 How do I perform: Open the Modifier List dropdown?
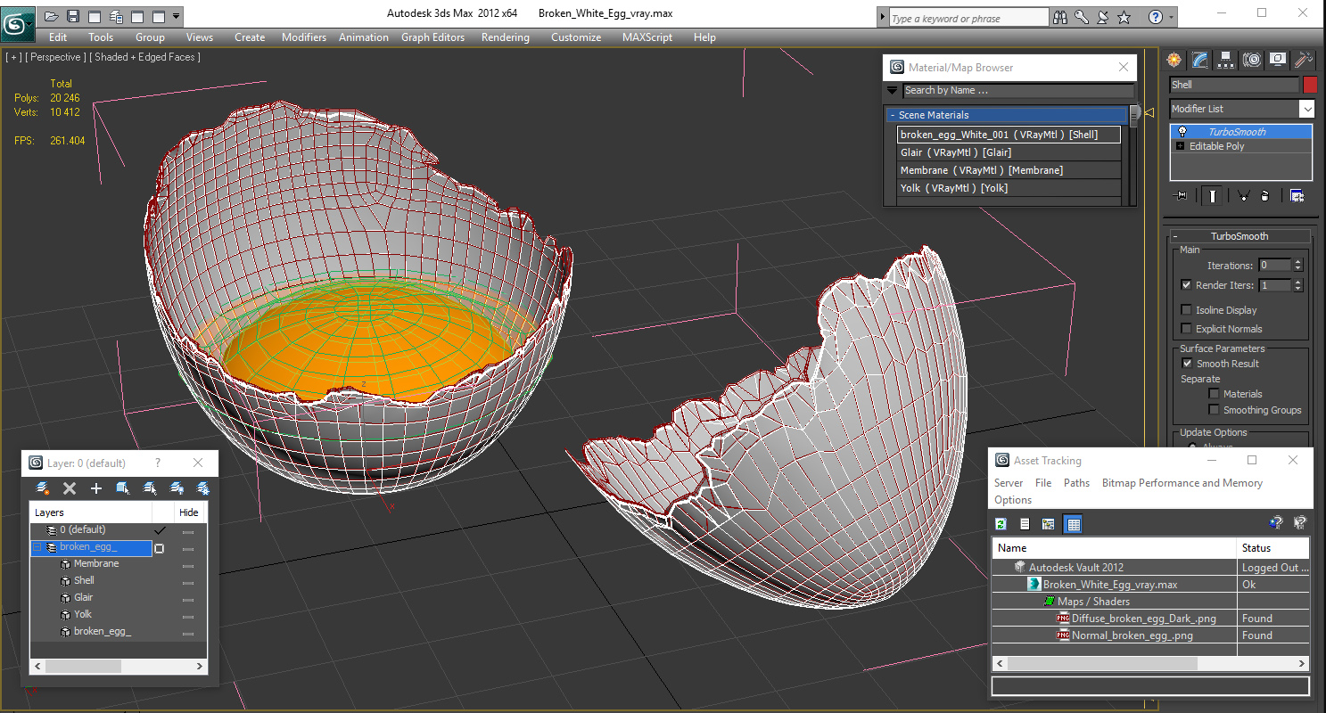pyautogui.click(x=1306, y=109)
